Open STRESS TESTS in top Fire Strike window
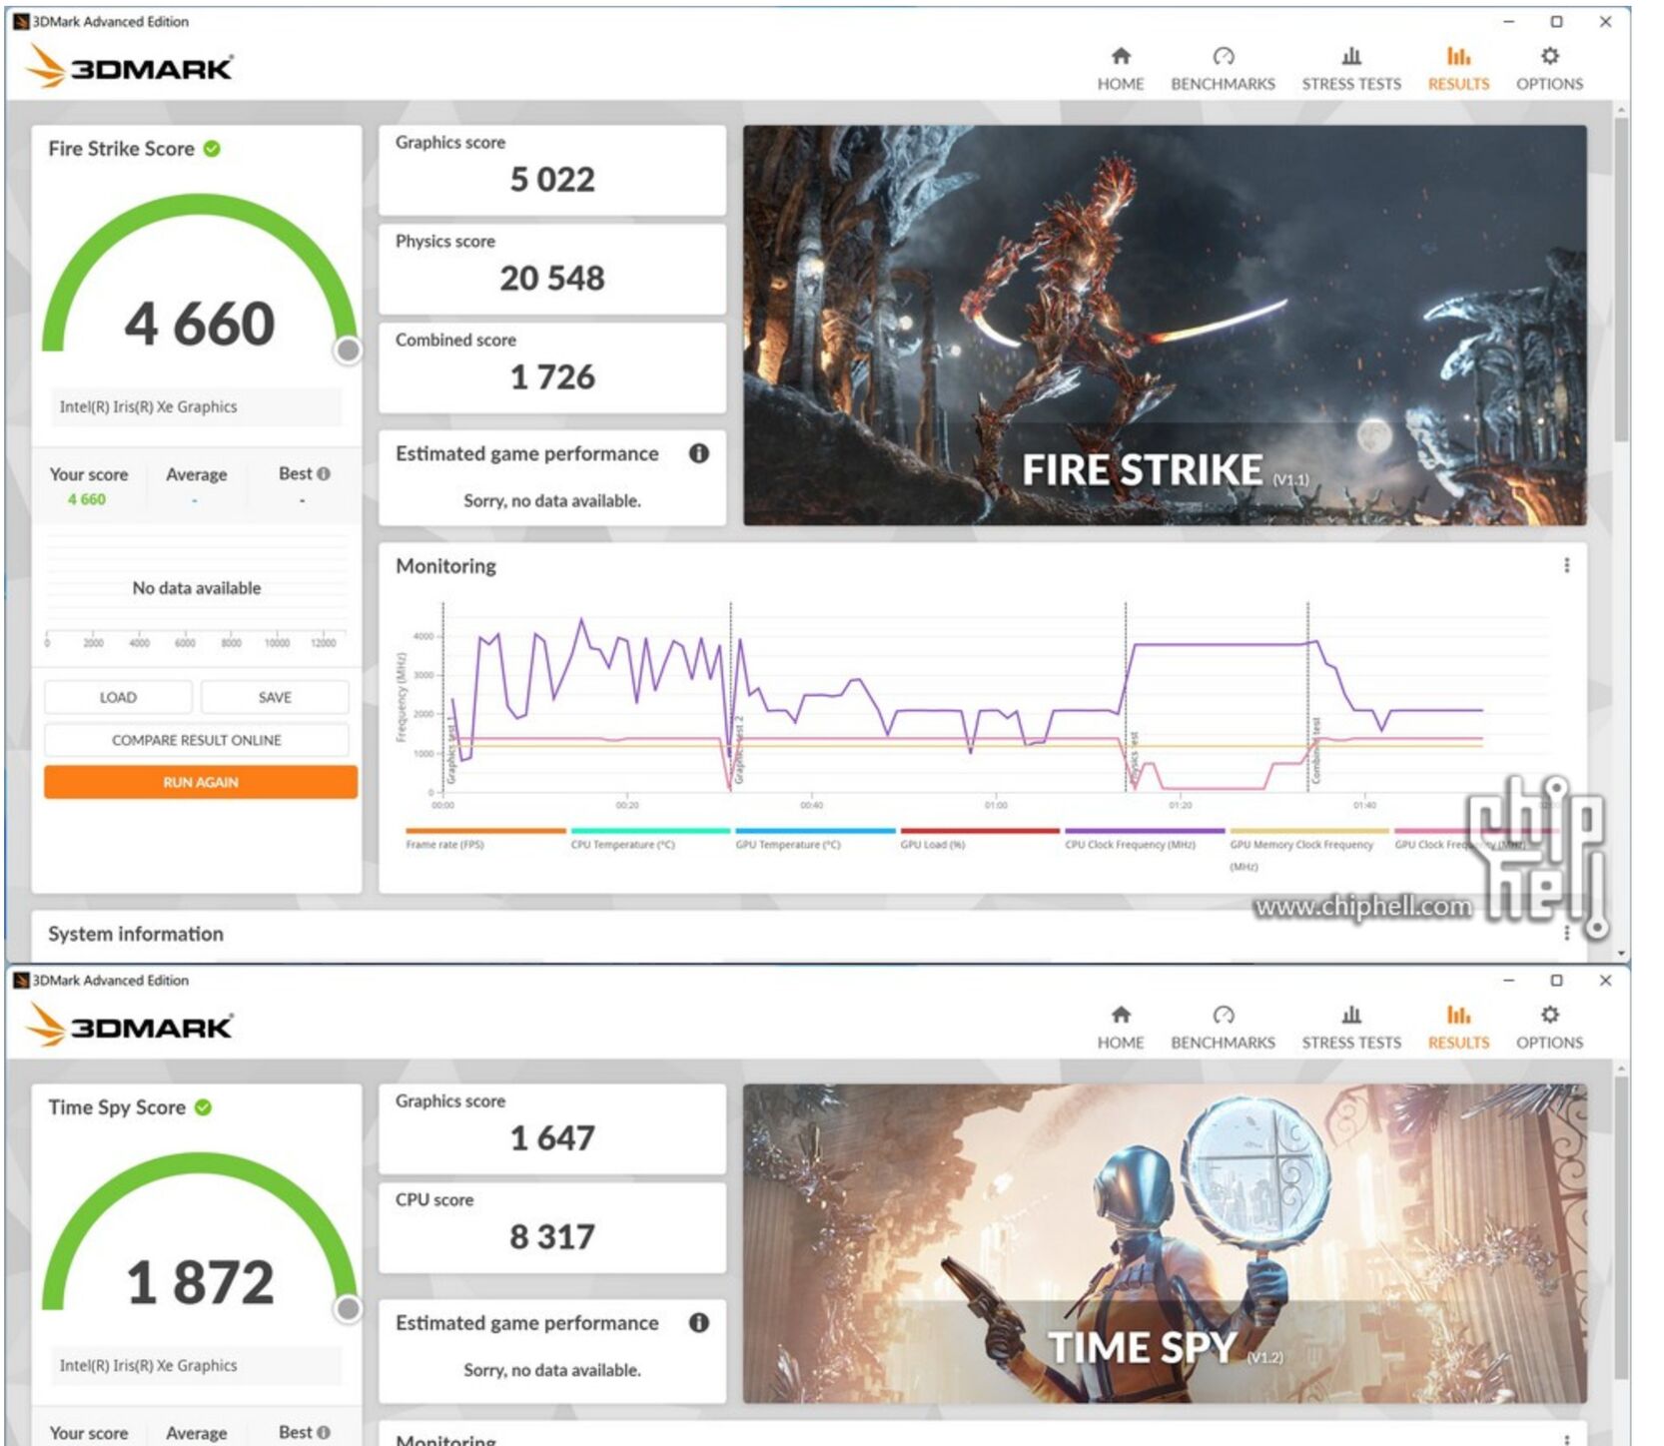Screen dimensions: 1664x1446 click(1350, 69)
